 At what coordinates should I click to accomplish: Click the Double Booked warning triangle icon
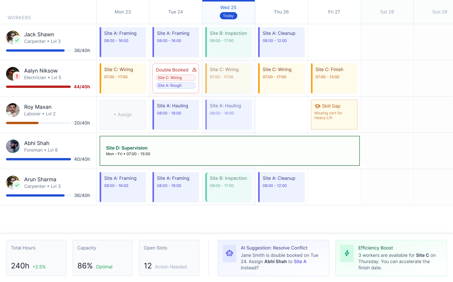194,70
